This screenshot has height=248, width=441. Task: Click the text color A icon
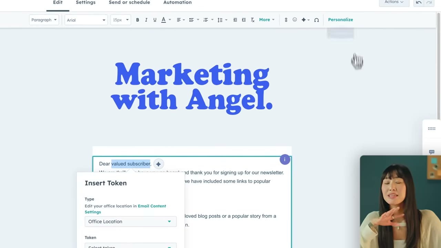pyautogui.click(x=164, y=20)
